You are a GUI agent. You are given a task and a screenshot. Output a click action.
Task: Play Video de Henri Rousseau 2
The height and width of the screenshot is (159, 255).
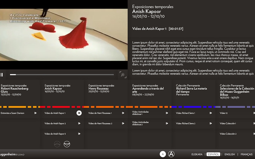pyautogui.click(x=123, y=123)
